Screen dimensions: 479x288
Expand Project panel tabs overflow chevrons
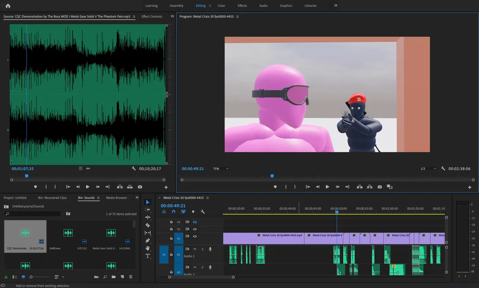(137, 197)
